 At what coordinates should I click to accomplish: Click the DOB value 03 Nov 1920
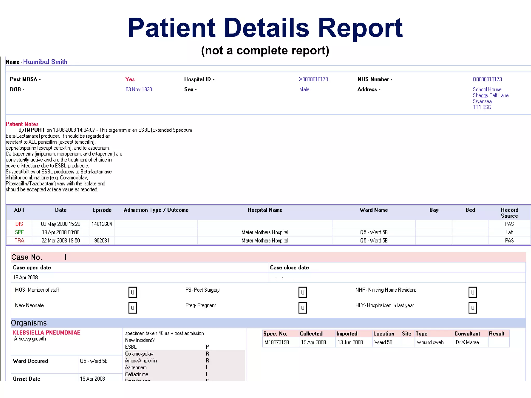click(x=139, y=89)
